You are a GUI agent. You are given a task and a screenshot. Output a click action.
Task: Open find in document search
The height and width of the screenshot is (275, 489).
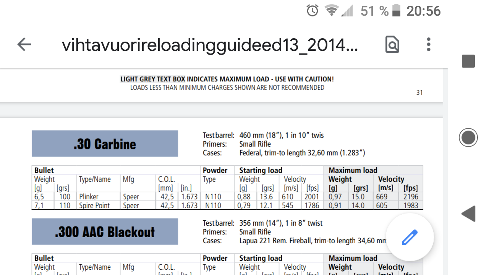(392, 45)
